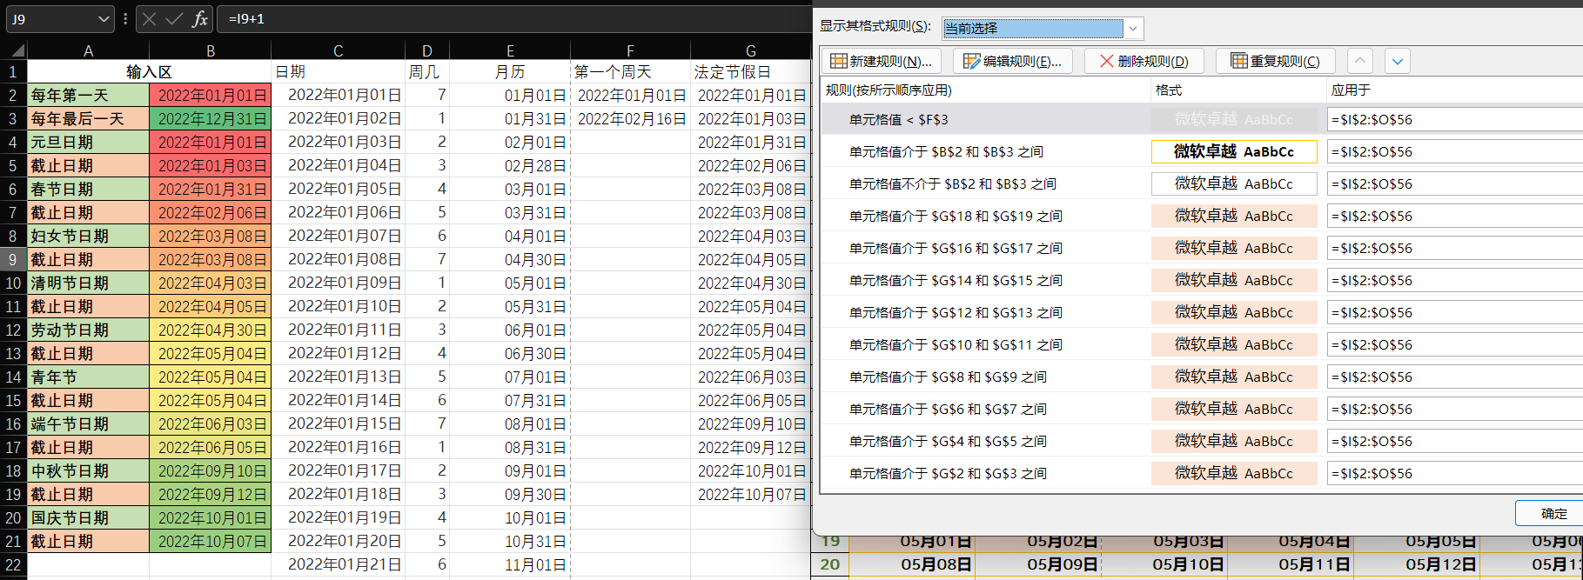
Task: Click the merged 输入区 header cell
Action: [x=149, y=71]
